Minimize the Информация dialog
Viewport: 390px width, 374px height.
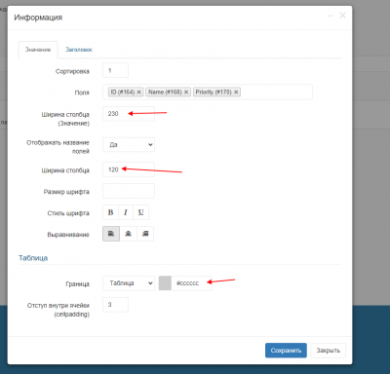[x=331, y=16]
